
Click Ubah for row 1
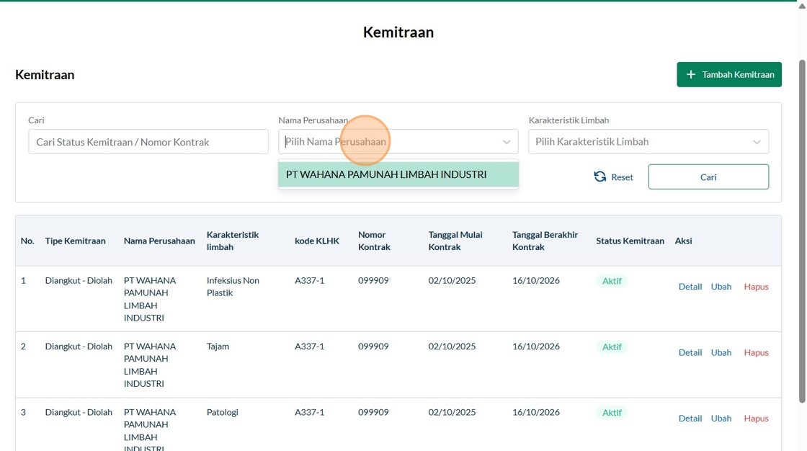[x=721, y=287]
